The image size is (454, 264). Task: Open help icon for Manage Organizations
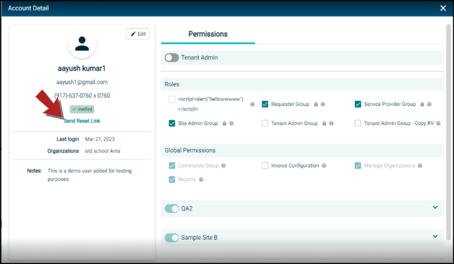click(420, 166)
